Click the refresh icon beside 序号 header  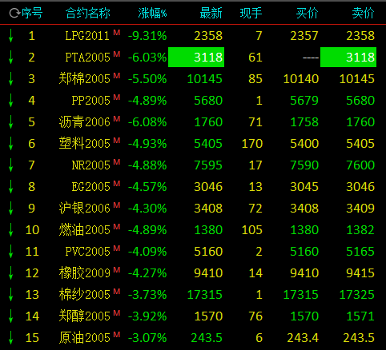[14, 13]
